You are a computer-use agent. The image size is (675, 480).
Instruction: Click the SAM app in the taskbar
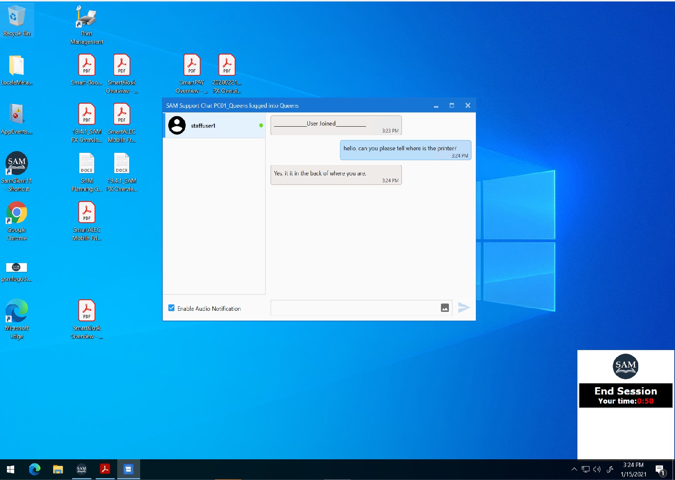tap(82, 469)
